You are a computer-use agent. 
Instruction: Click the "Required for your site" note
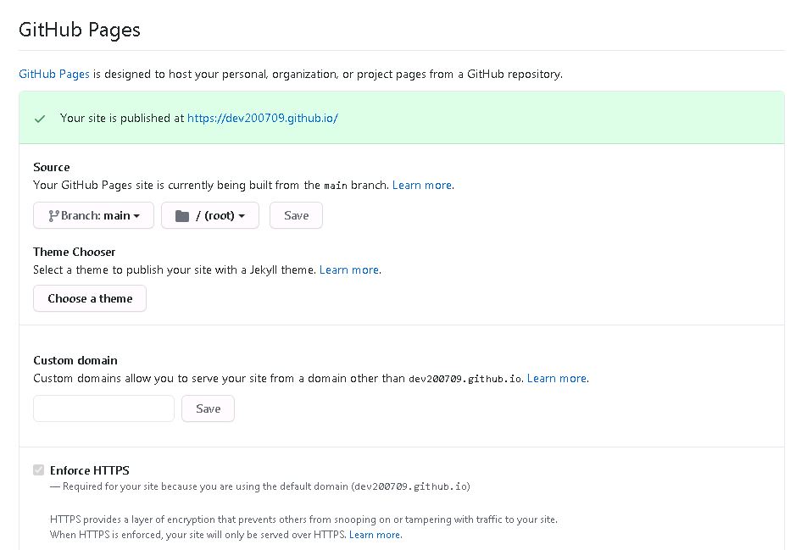click(x=260, y=486)
